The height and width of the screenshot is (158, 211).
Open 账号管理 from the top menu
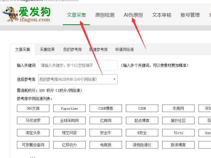click(190, 15)
